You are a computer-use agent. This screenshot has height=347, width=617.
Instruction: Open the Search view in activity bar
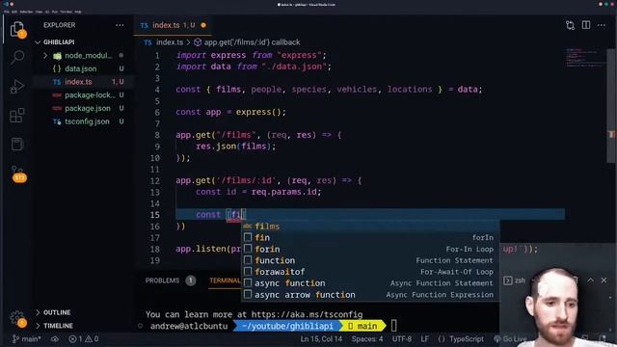[17, 58]
